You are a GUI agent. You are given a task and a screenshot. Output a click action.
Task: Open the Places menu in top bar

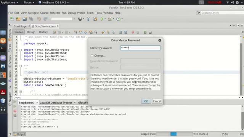coord(29,2)
